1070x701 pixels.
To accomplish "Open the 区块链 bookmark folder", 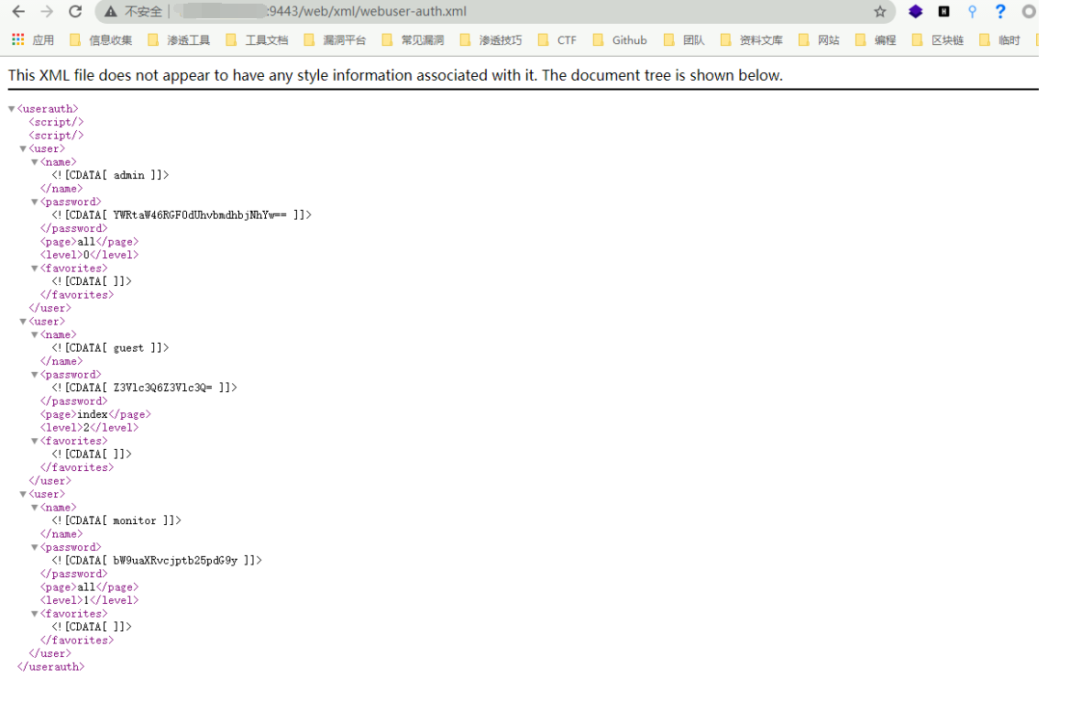I will tap(938, 39).
